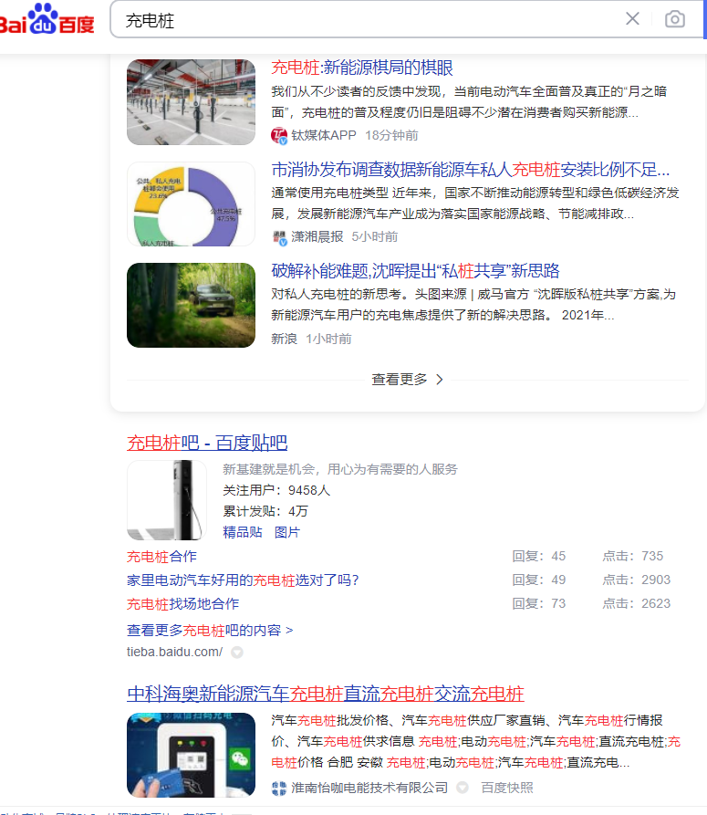Open 中科海奥新能源汽车充电桩 result title
This screenshot has height=815, width=707.
[x=325, y=694]
